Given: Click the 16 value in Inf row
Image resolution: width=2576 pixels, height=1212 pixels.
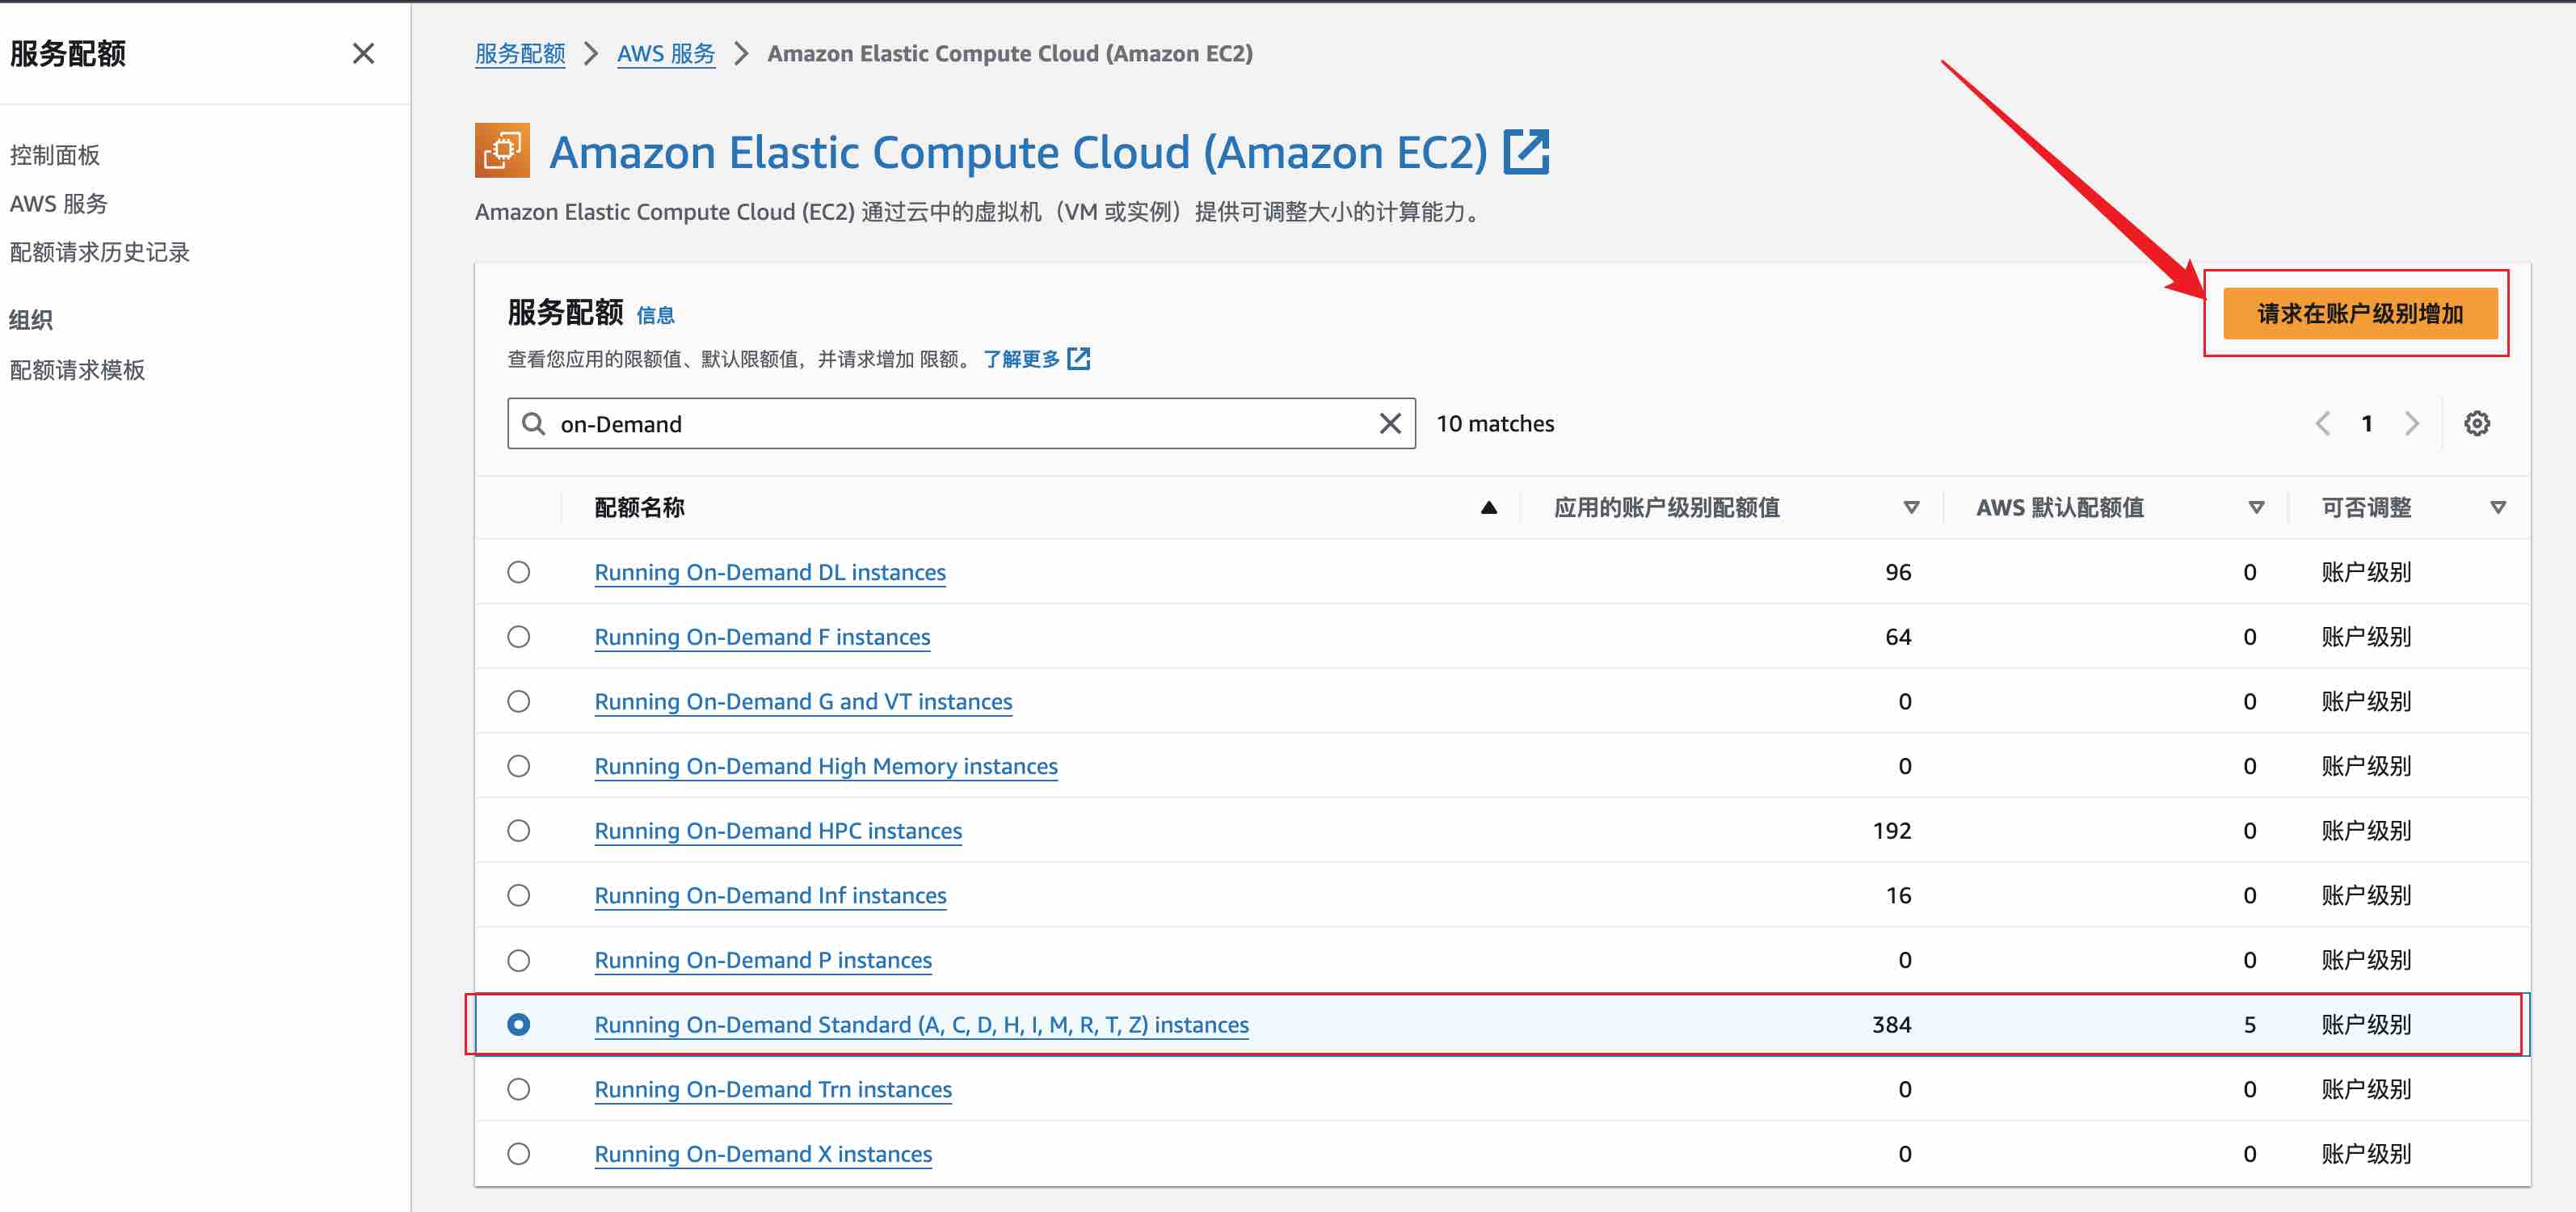Looking at the screenshot, I should (x=1898, y=895).
